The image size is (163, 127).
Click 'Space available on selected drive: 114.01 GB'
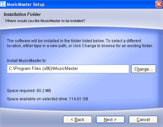coord(47,99)
